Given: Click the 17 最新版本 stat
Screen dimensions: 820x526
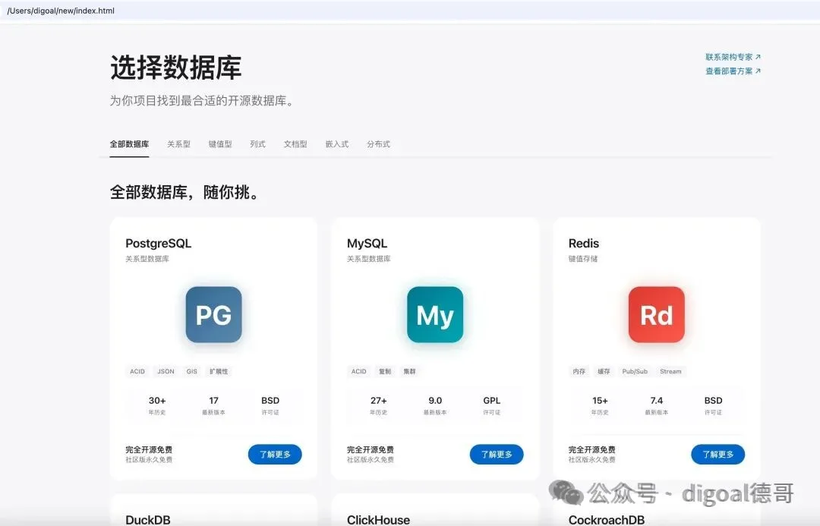Looking at the screenshot, I should click(214, 405).
